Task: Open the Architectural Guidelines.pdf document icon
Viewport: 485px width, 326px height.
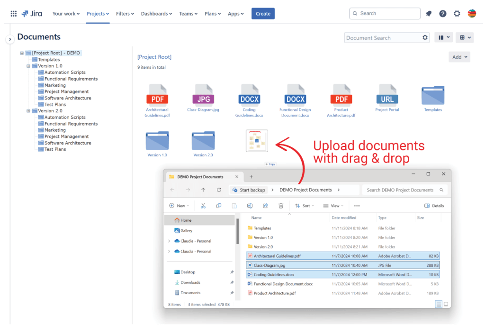Action: 157,95
